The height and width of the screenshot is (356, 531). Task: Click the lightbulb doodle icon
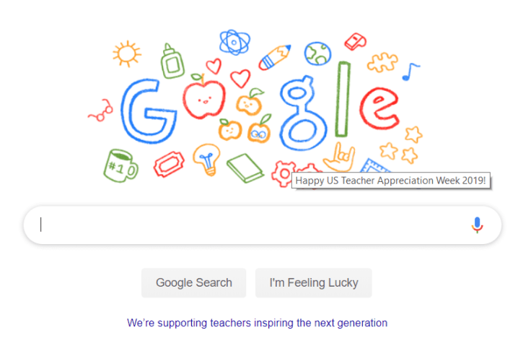click(206, 159)
